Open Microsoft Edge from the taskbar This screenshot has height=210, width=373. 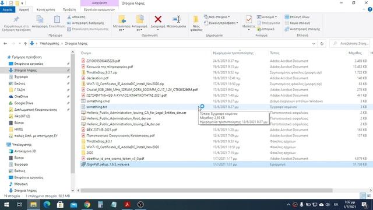pyautogui.click(x=47, y=205)
